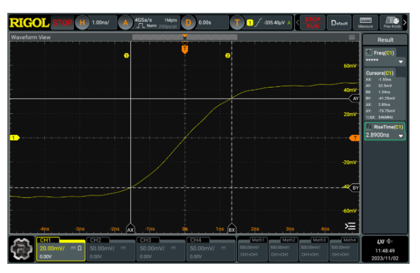Toggle the Math2 channel
Viewport: 420px width, 273px height.
pyautogui.click(x=283, y=249)
